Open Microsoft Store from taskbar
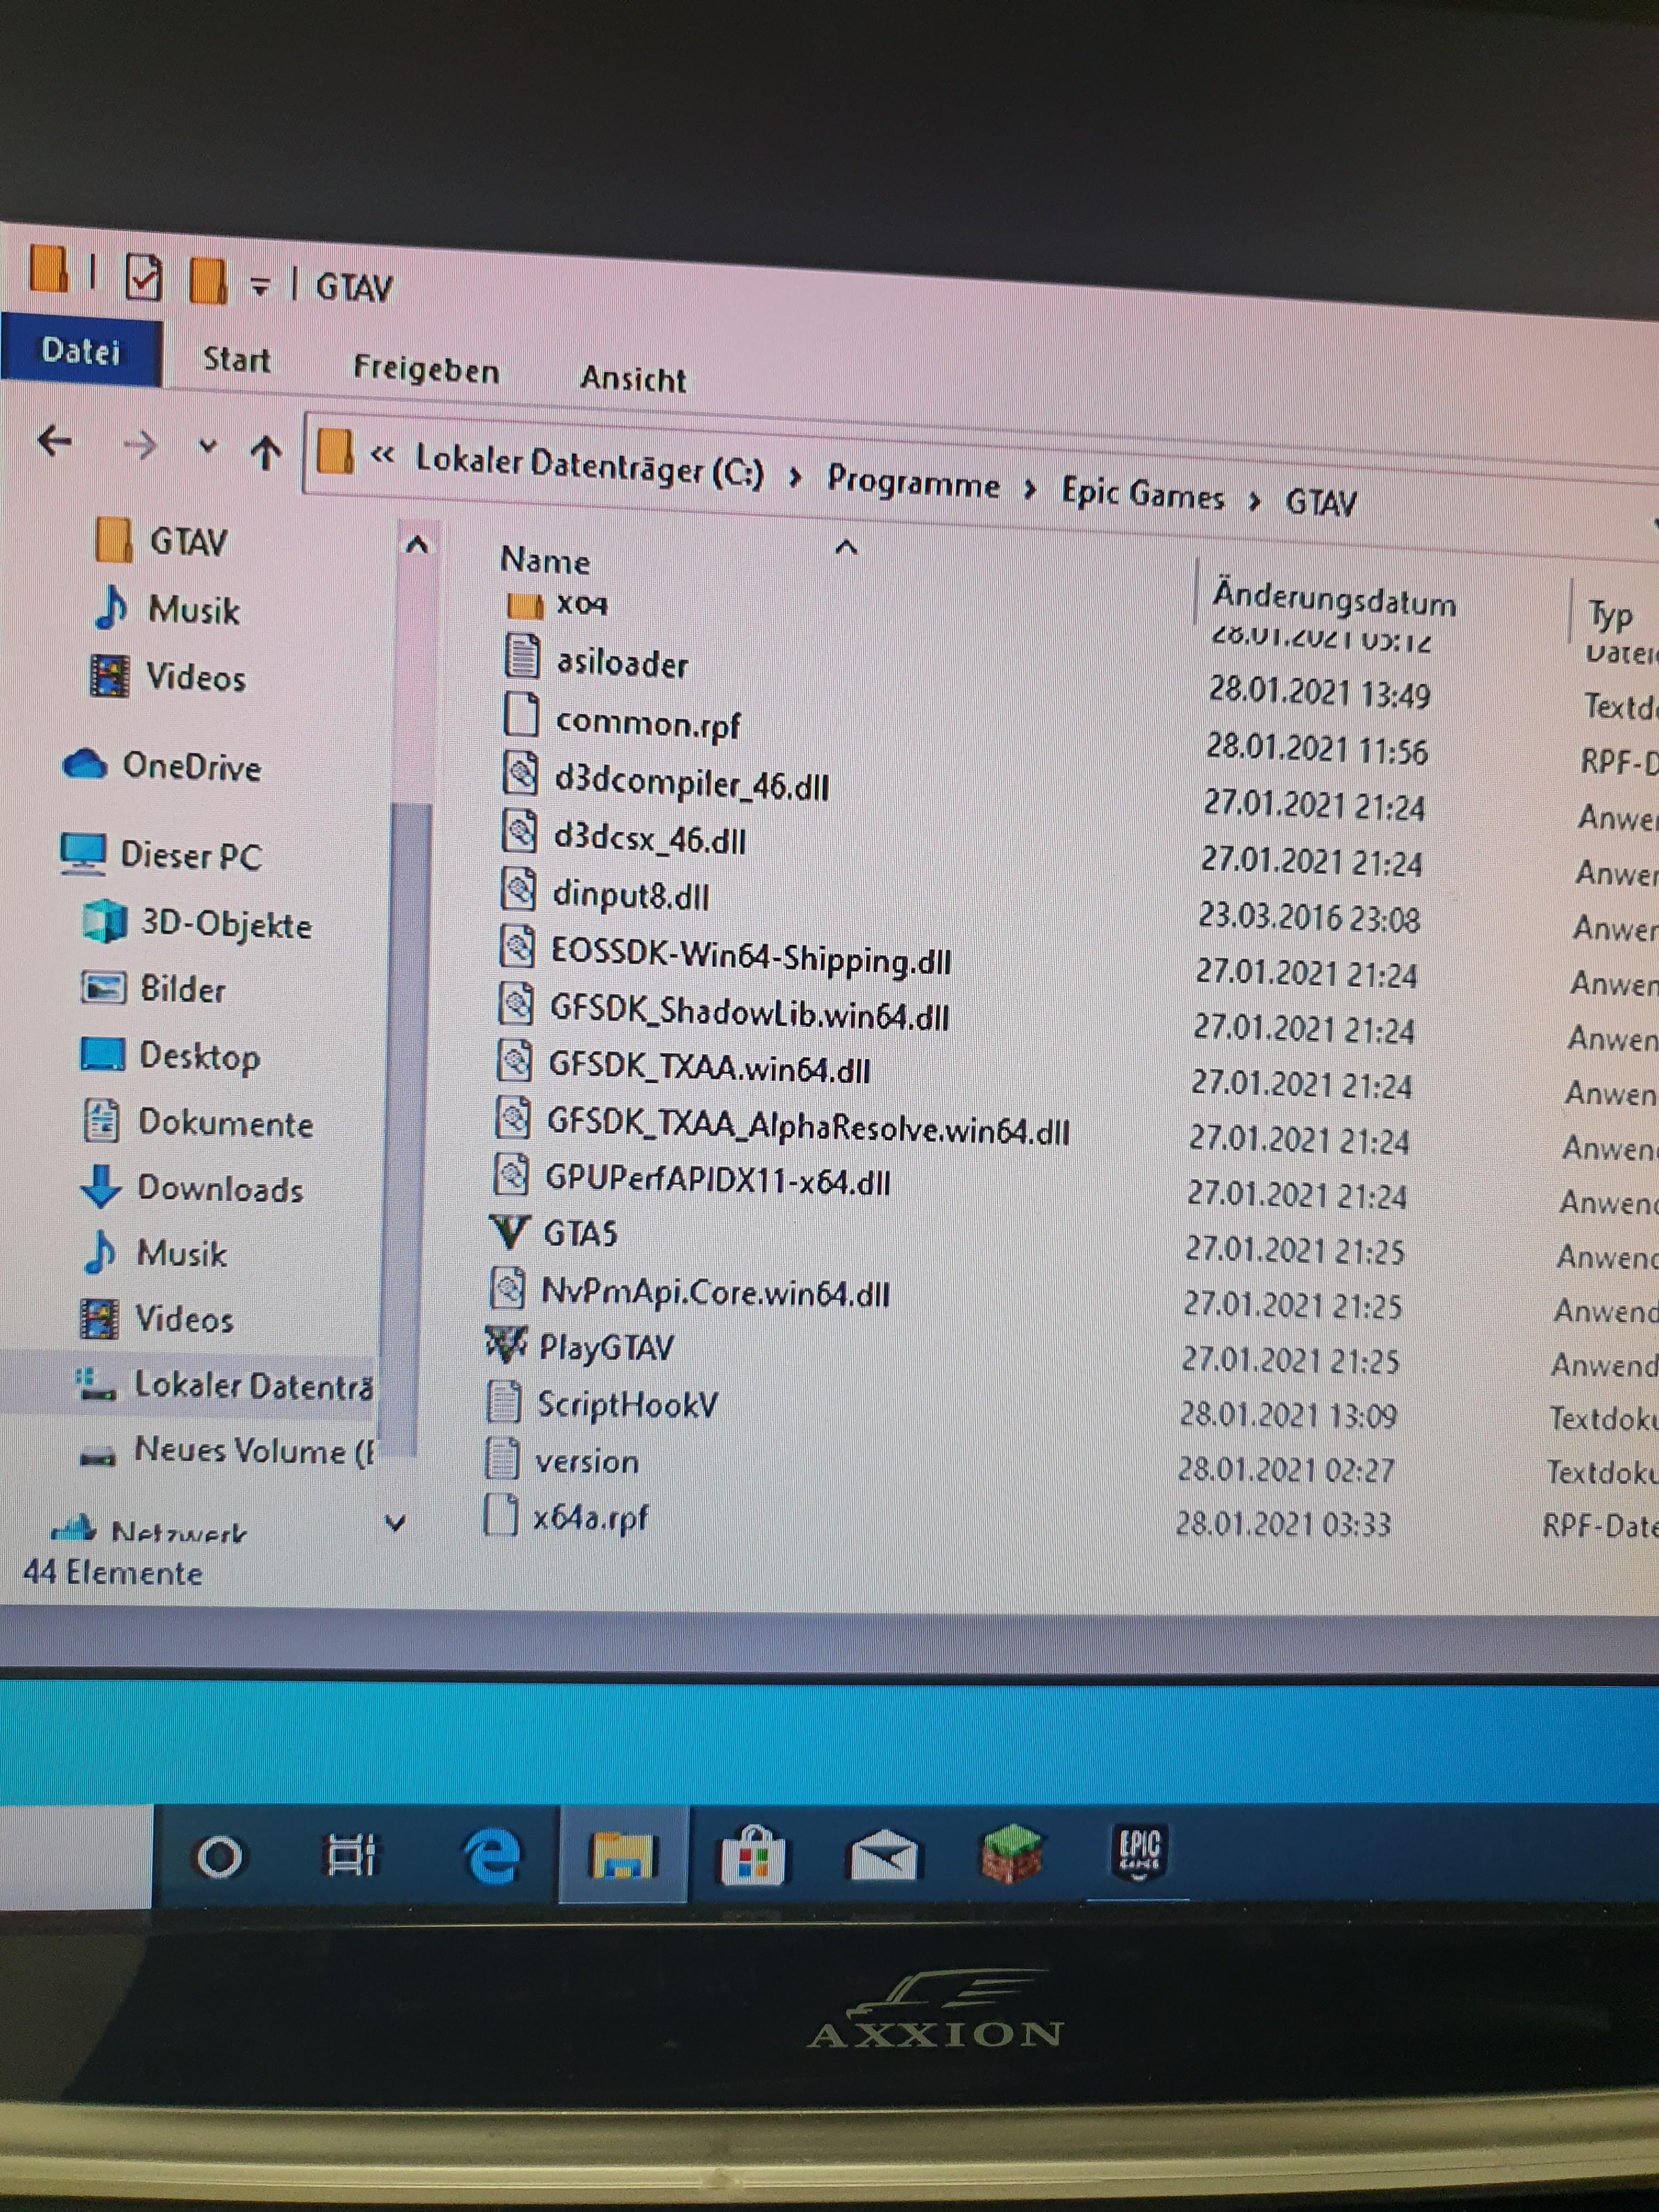Screen dimensions: 1659x2212 click(x=752, y=1857)
